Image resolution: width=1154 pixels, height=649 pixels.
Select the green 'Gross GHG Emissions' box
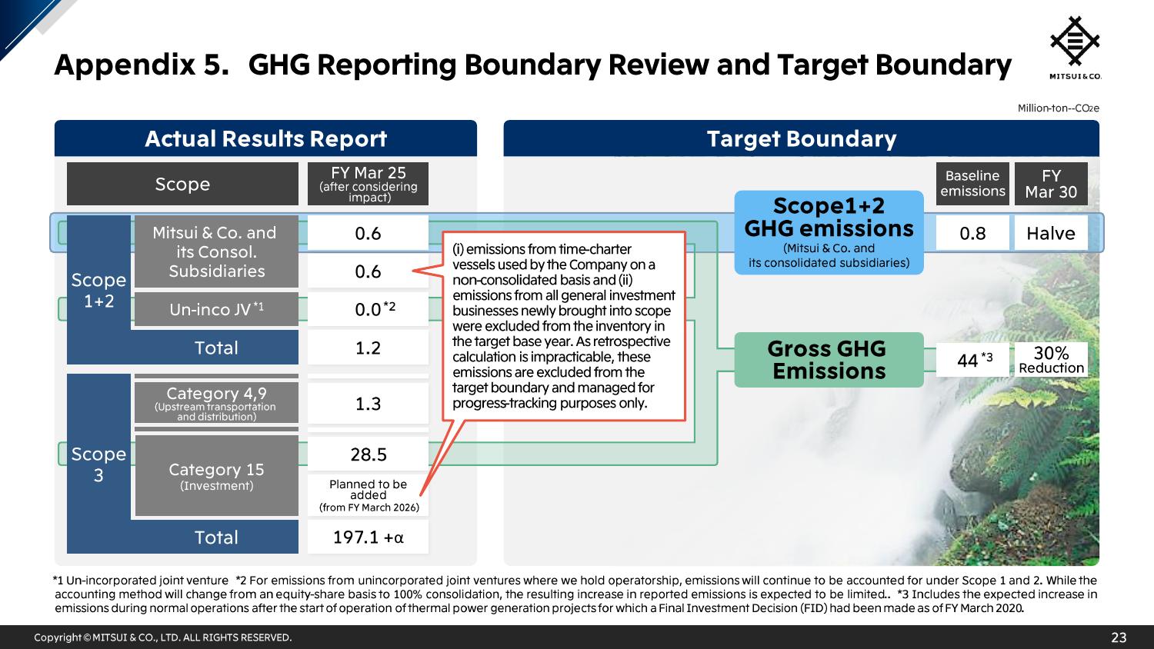click(829, 360)
